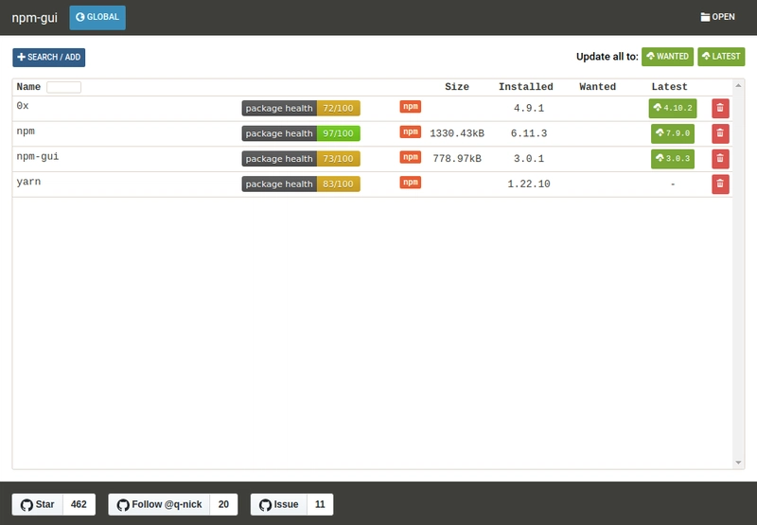Image resolution: width=757 pixels, height=525 pixels.
Task: Click the Latest column header
Action: point(669,87)
